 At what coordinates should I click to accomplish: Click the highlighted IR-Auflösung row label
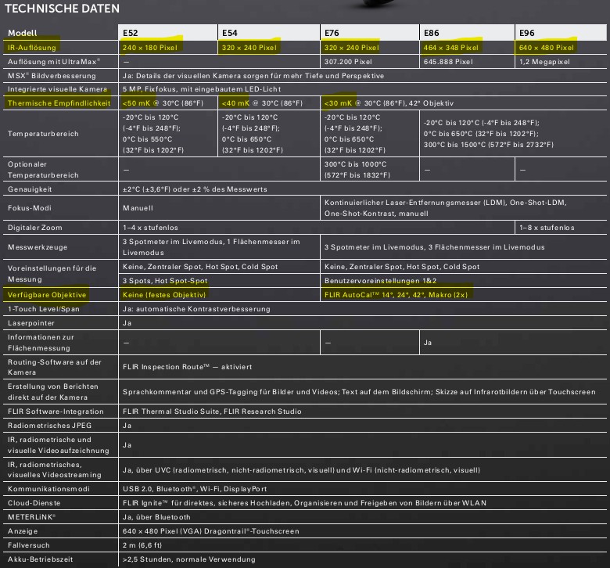click(32, 48)
